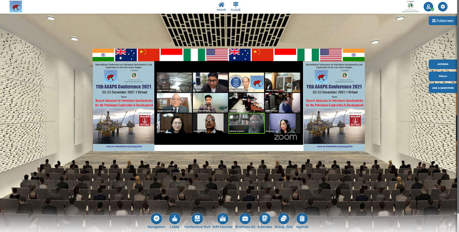Click the user profile icon
This screenshot has width=459, height=232.
click(x=428, y=6)
